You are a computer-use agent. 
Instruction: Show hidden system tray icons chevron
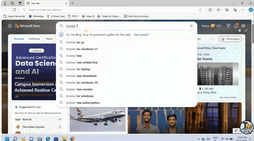click(198, 139)
